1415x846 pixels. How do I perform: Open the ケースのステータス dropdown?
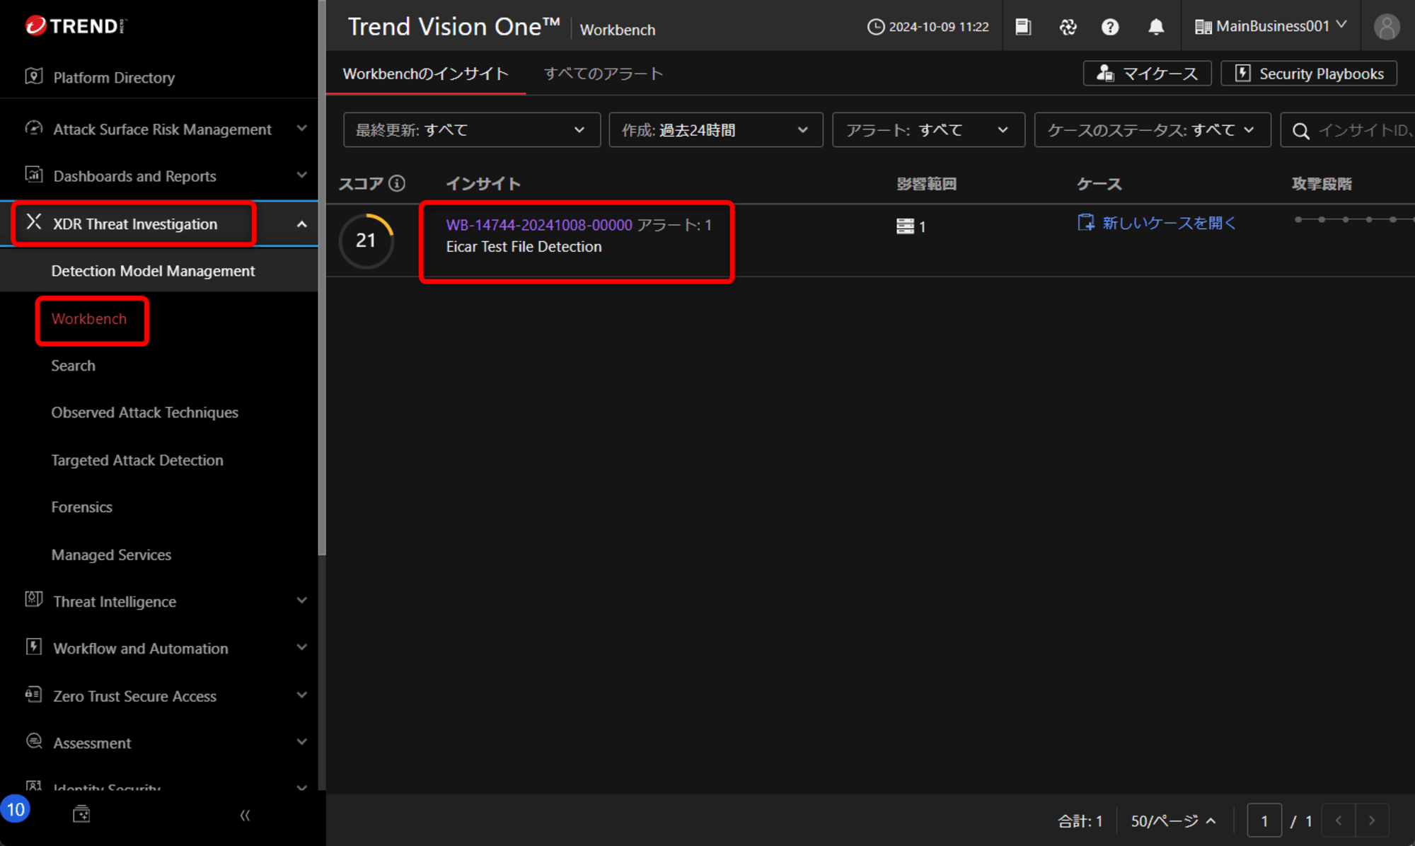point(1151,130)
